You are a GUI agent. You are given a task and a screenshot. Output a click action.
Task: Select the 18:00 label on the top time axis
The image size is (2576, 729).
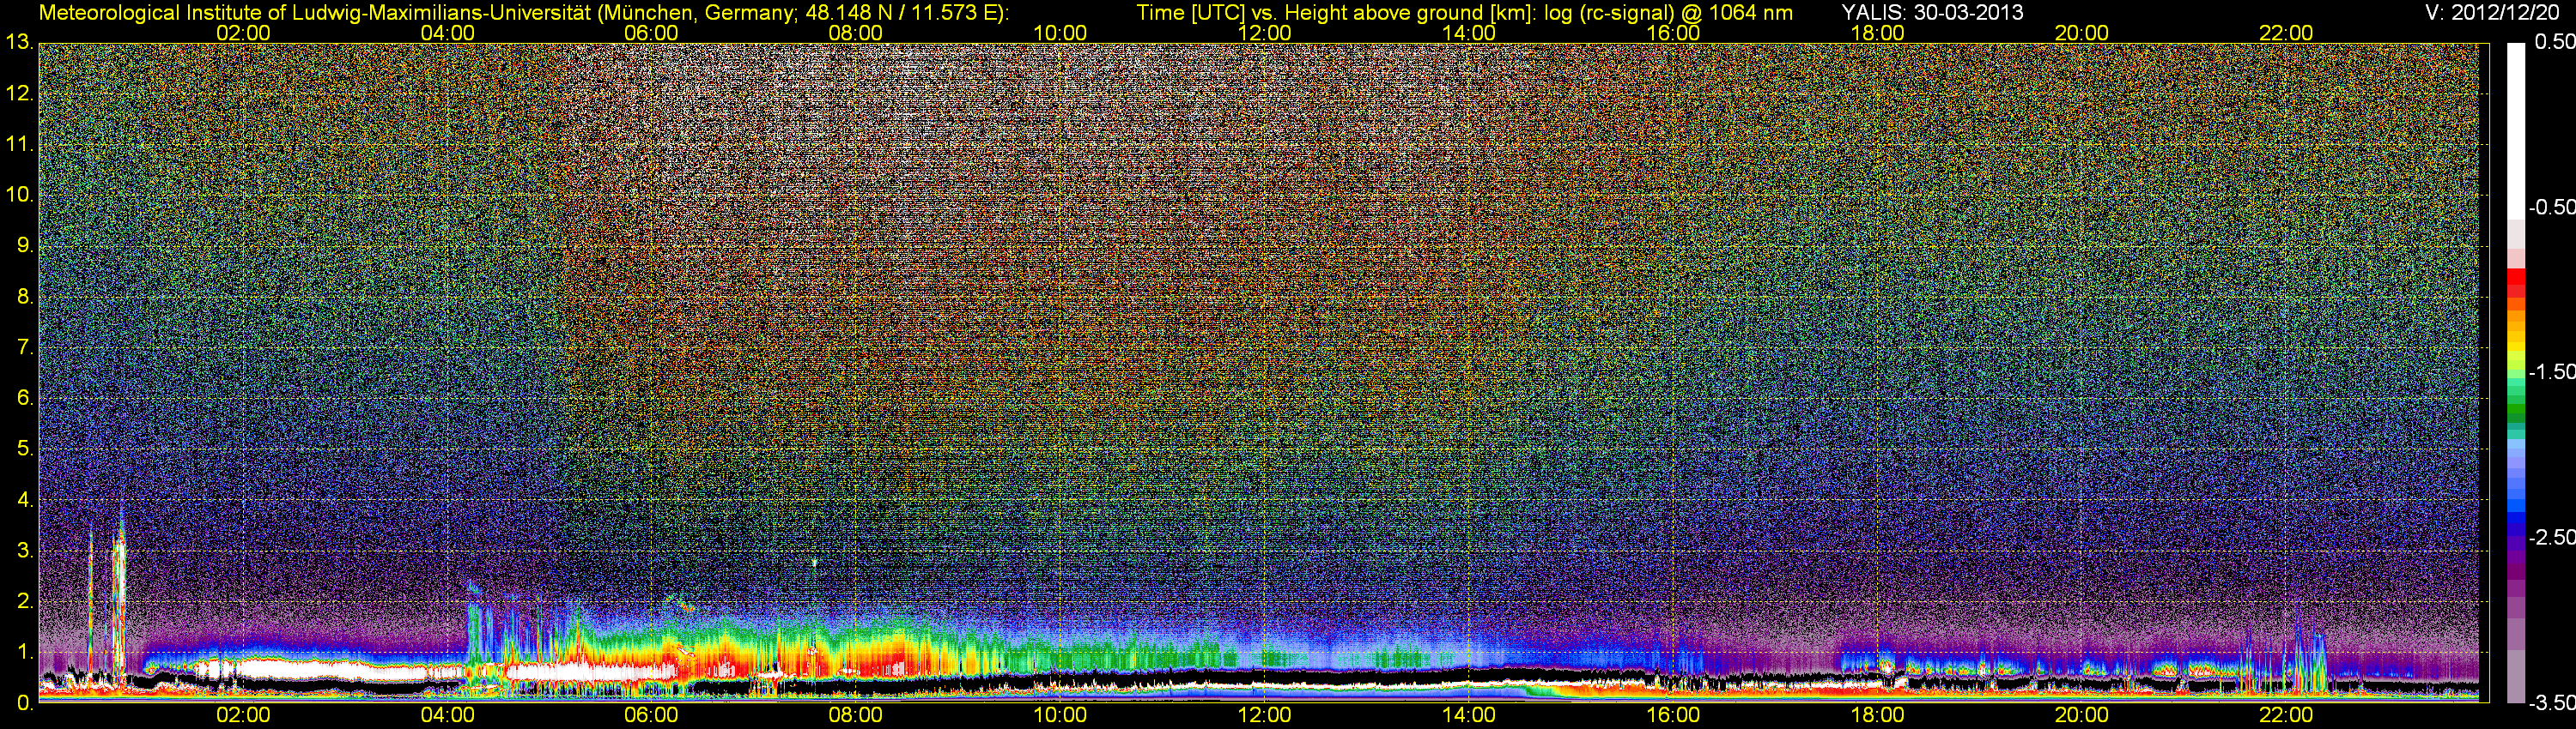point(1877,33)
